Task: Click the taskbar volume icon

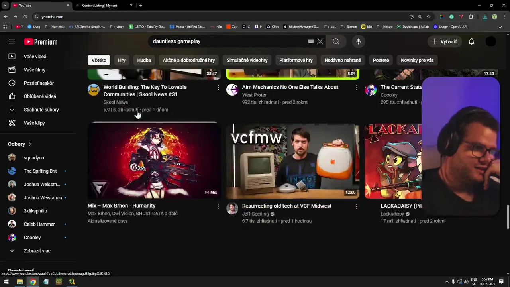Action: [466, 282]
